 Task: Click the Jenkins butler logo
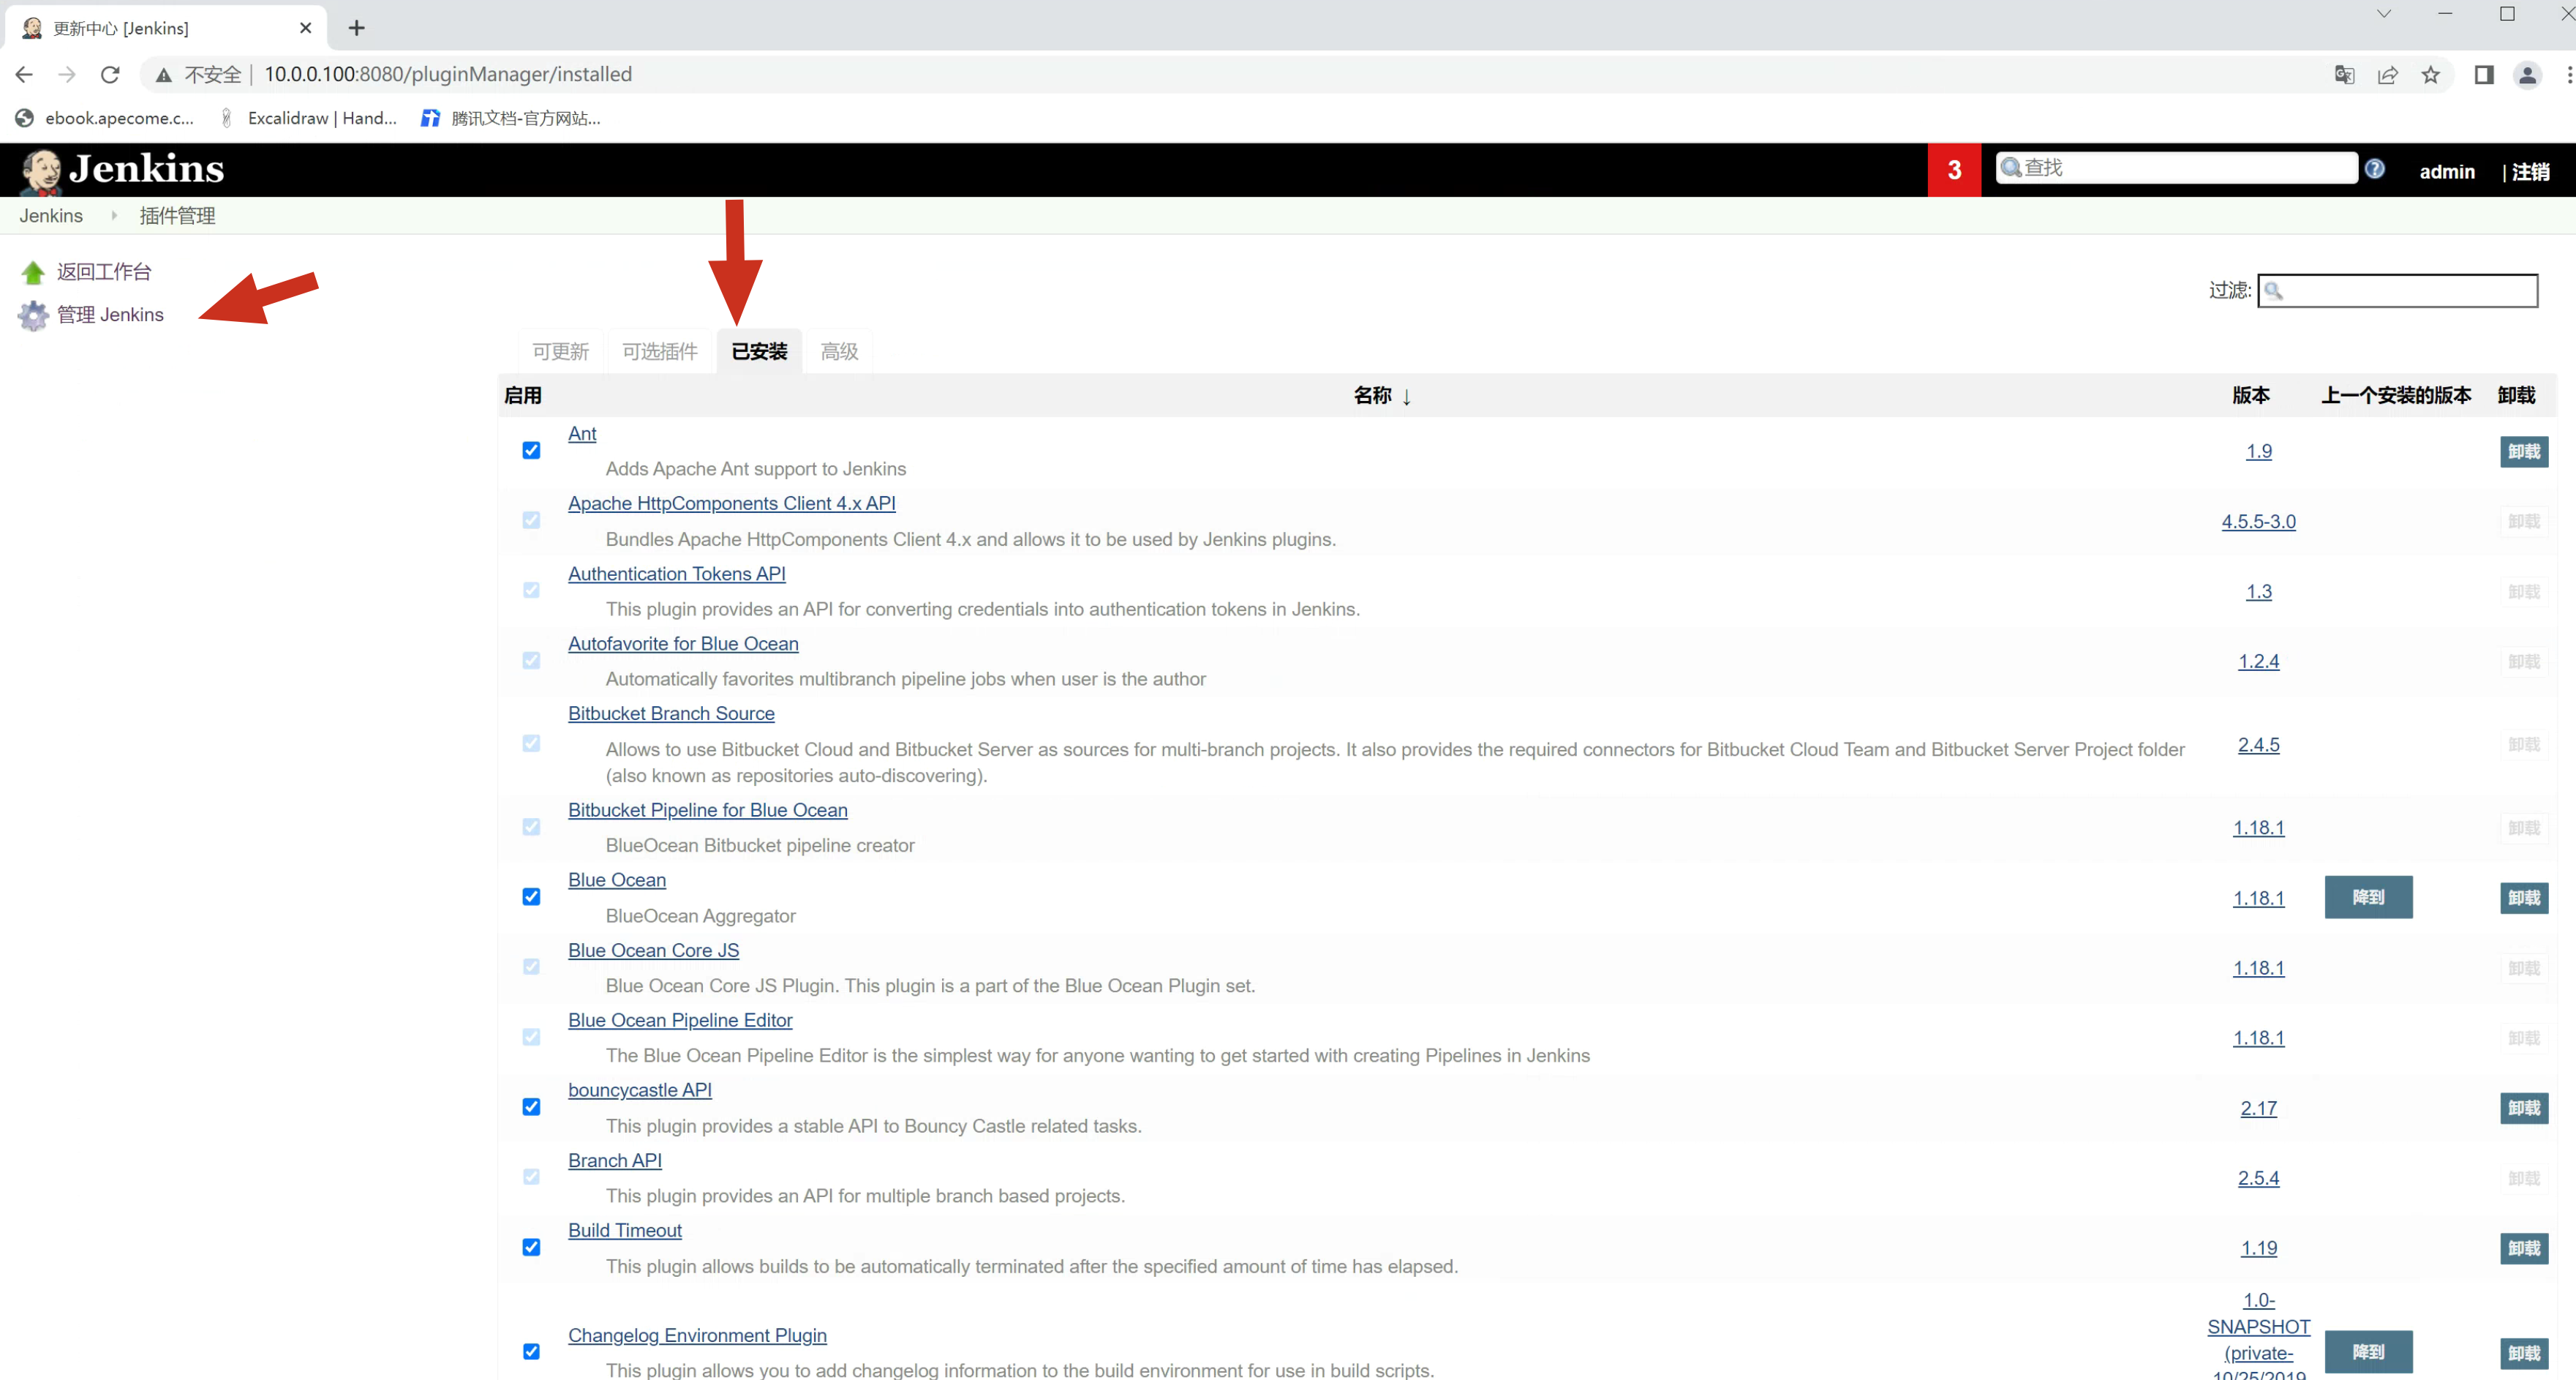click(42, 170)
